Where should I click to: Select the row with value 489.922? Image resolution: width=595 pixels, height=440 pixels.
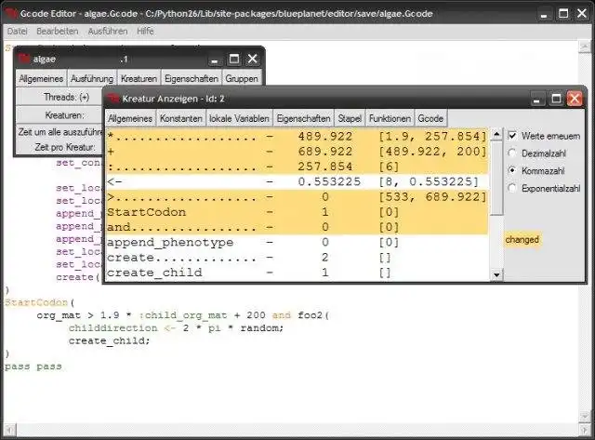(297, 137)
